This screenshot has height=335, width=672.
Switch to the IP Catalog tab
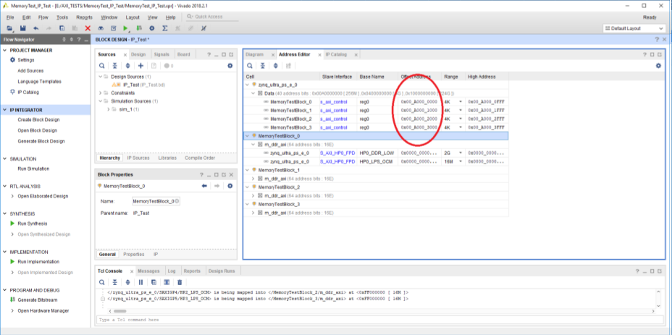336,54
